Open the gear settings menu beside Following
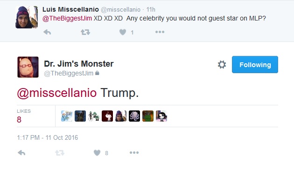The height and width of the screenshot is (171, 294). [222, 65]
